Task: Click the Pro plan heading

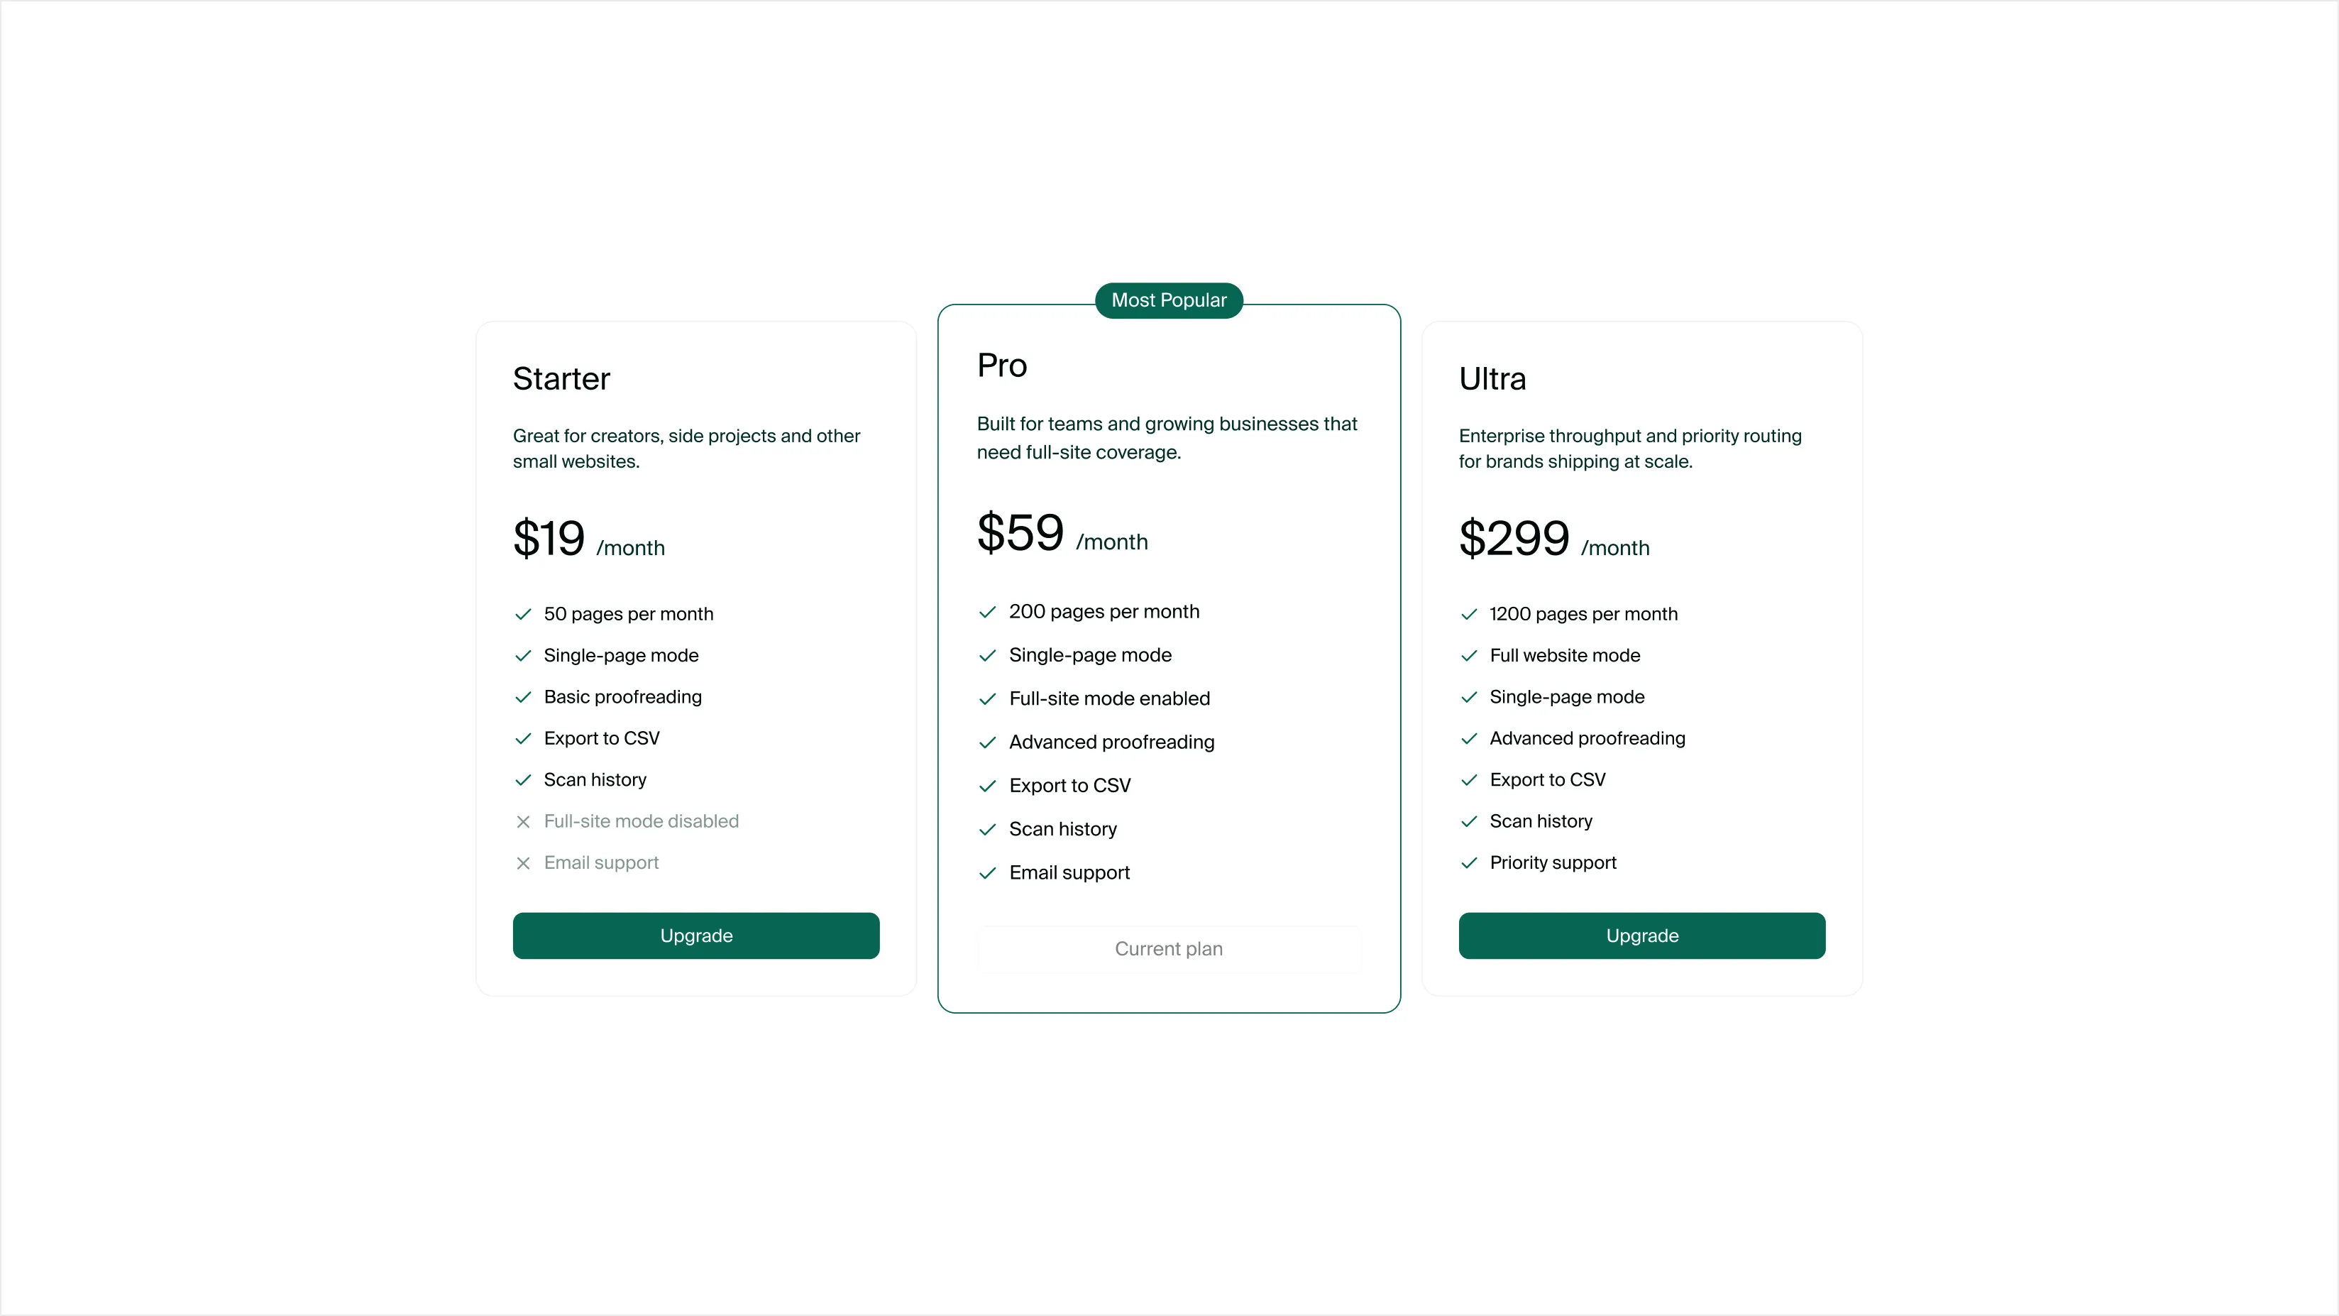Action: [x=1001, y=365]
